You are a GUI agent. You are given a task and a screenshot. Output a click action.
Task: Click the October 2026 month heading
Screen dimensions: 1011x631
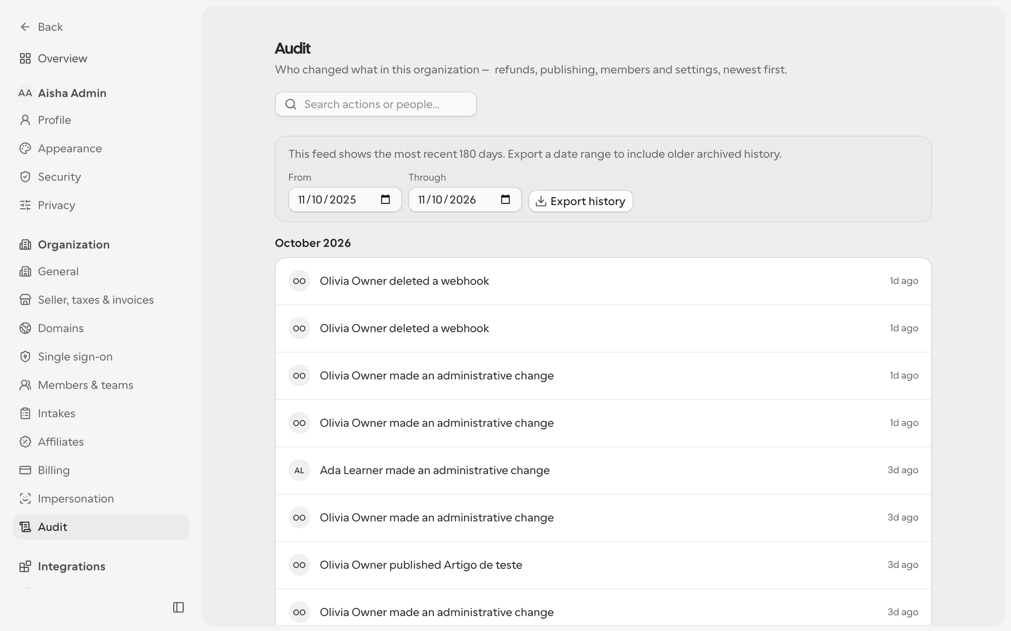click(313, 243)
